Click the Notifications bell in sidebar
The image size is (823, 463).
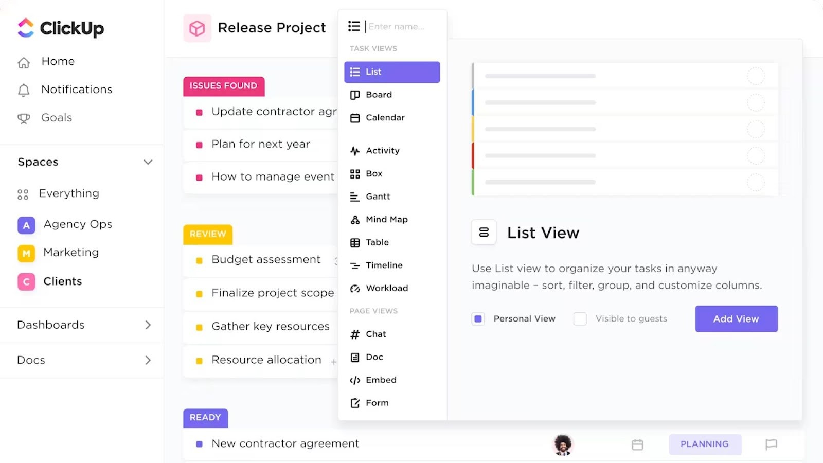[76, 90]
